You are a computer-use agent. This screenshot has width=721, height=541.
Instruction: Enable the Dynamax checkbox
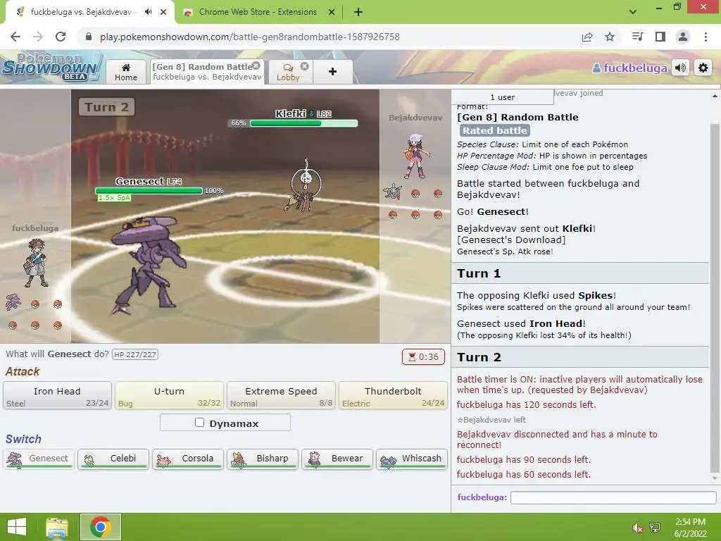point(199,423)
